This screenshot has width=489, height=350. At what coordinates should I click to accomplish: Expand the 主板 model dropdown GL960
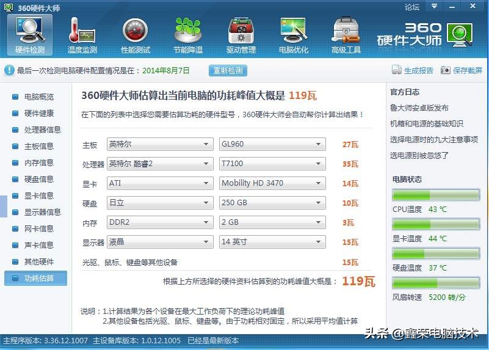[x=272, y=144]
